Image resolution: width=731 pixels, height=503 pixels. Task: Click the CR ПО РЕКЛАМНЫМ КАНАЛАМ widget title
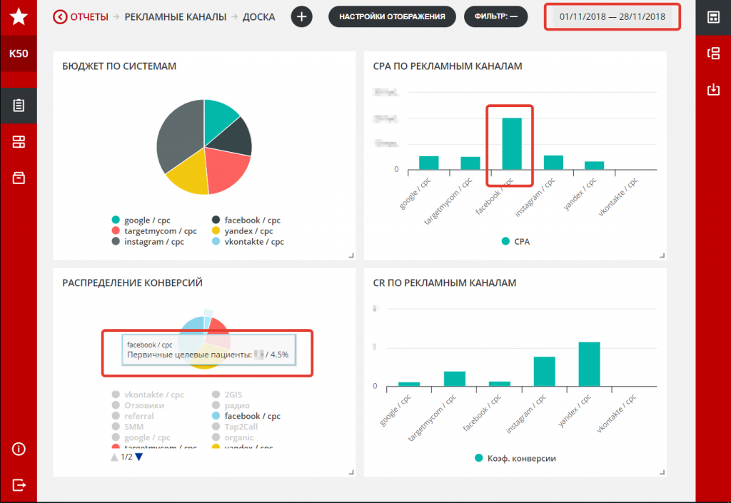coord(445,283)
